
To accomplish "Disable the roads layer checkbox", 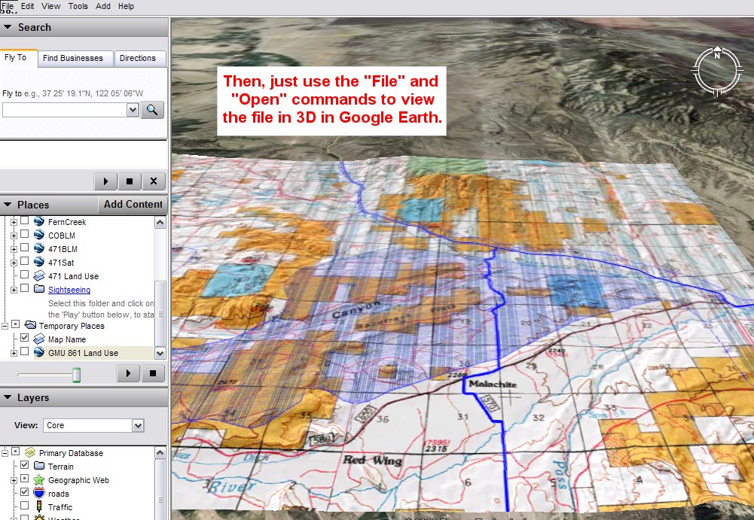I will coord(25,493).
